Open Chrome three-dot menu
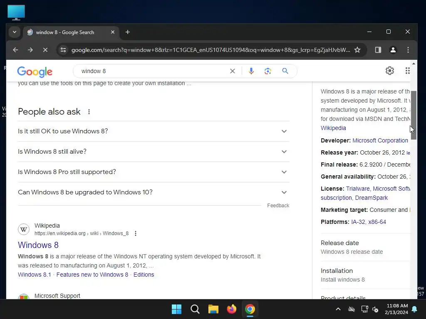This screenshot has height=319, width=426. pyautogui.click(x=408, y=50)
